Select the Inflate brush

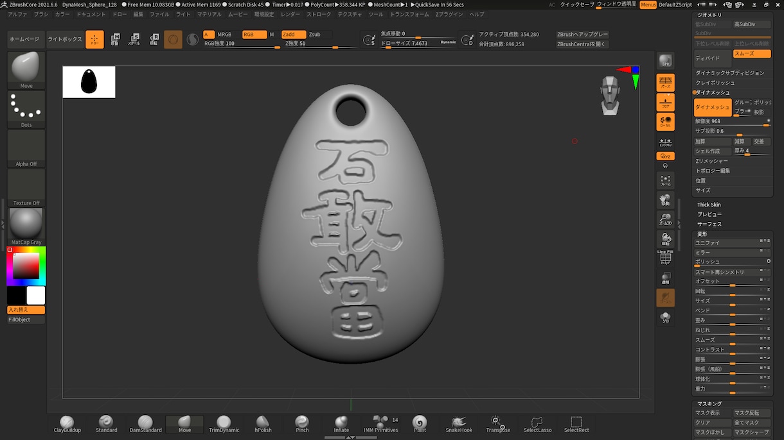[x=341, y=424]
